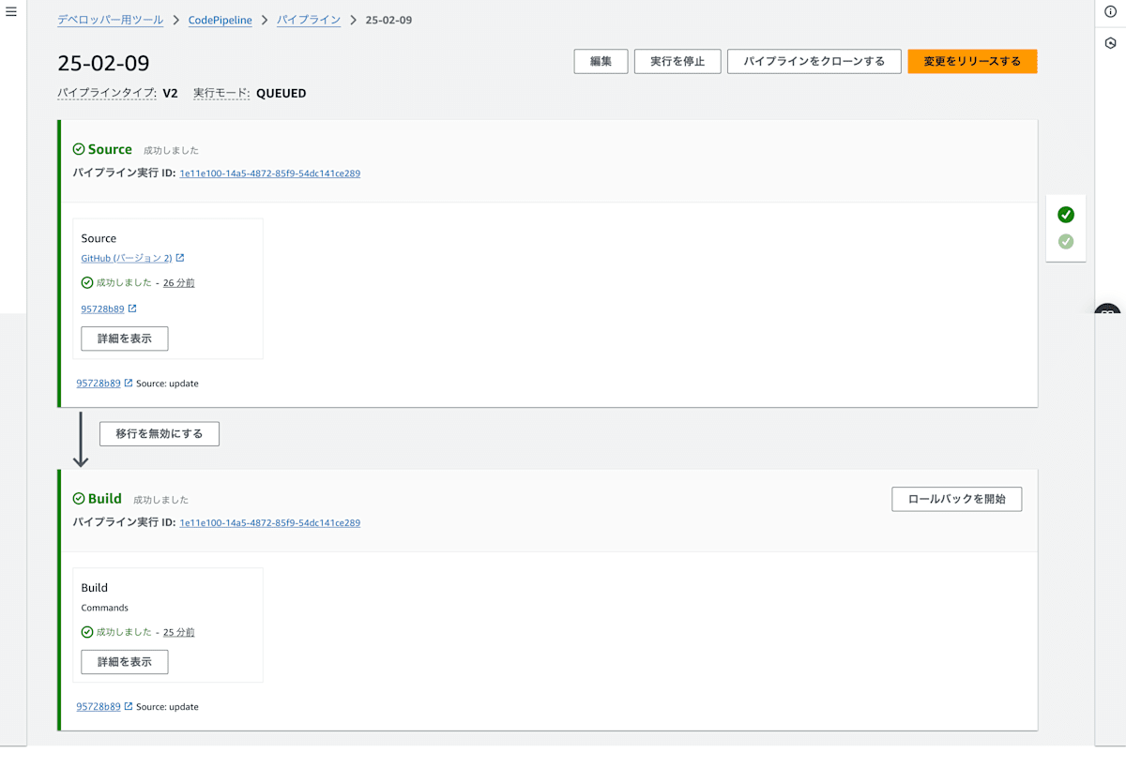Click パイプラインをクローンする button
Viewport: 1126px width, 768px height.
(x=814, y=61)
